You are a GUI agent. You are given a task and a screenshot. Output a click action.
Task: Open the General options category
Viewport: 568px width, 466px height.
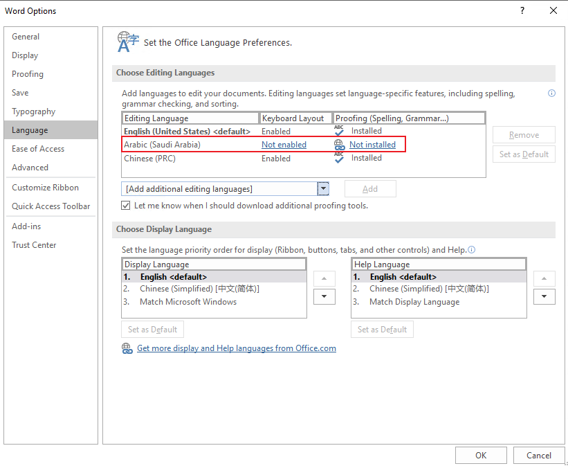pos(51,37)
